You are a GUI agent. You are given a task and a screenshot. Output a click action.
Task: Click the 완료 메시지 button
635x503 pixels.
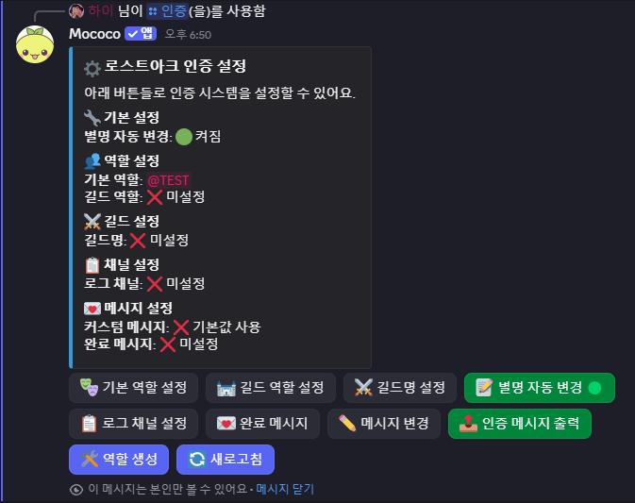(262, 424)
